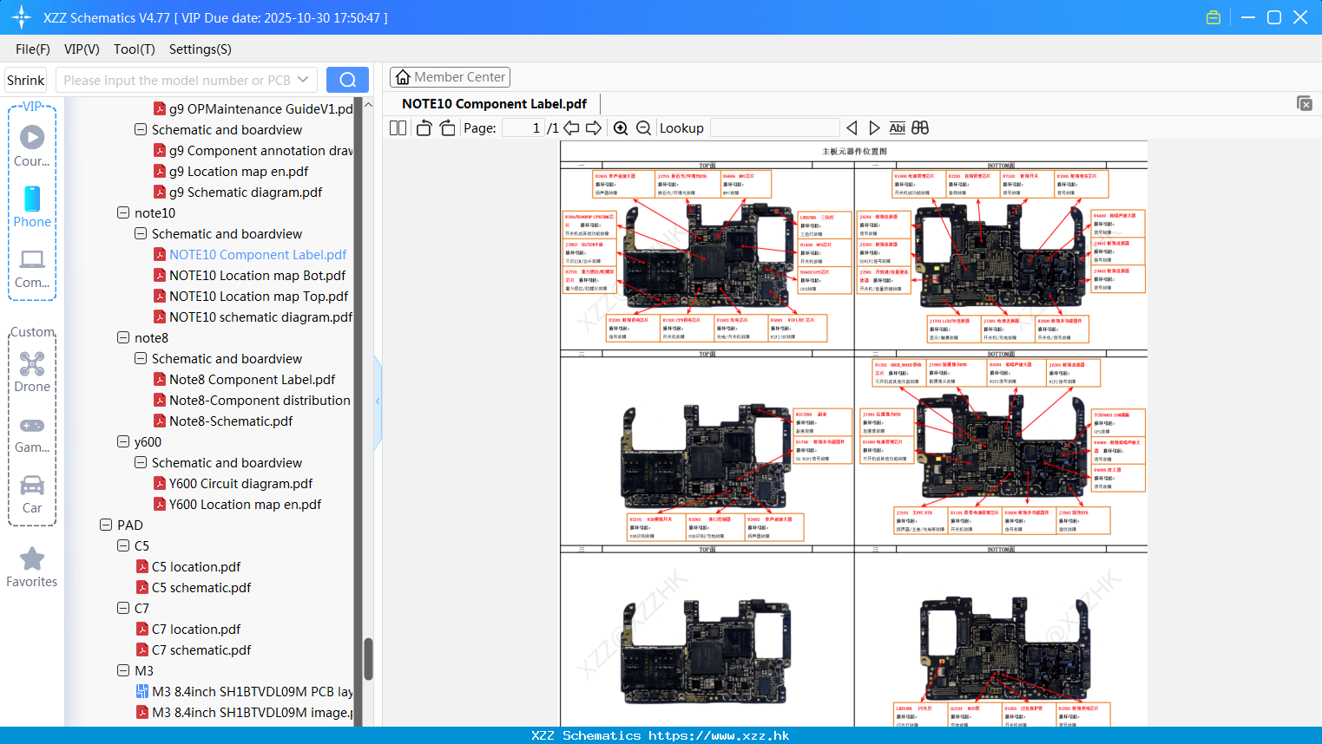
Task: Open Favorites star icon
Action: pos(32,567)
